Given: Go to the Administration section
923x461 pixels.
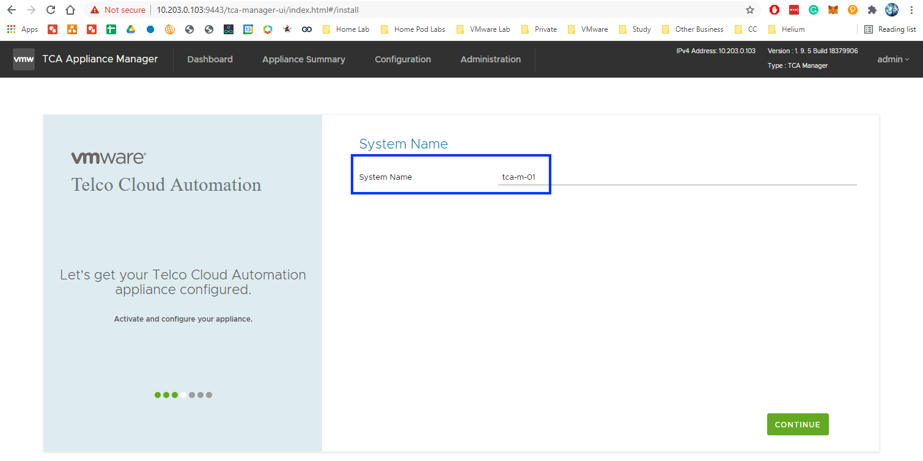Looking at the screenshot, I should coord(490,59).
